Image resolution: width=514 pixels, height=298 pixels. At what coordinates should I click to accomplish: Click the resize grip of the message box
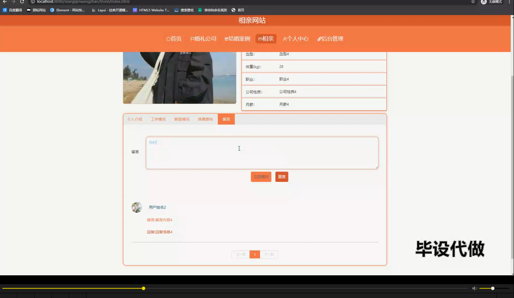click(x=376, y=167)
